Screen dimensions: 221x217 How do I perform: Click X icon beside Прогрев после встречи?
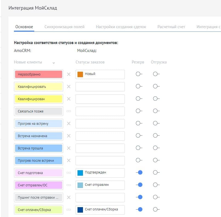coord(69,160)
